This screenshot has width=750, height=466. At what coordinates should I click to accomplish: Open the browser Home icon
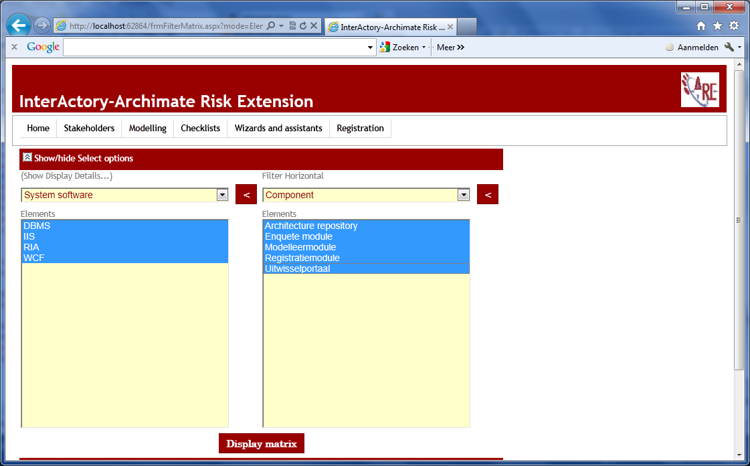(x=701, y=26)
